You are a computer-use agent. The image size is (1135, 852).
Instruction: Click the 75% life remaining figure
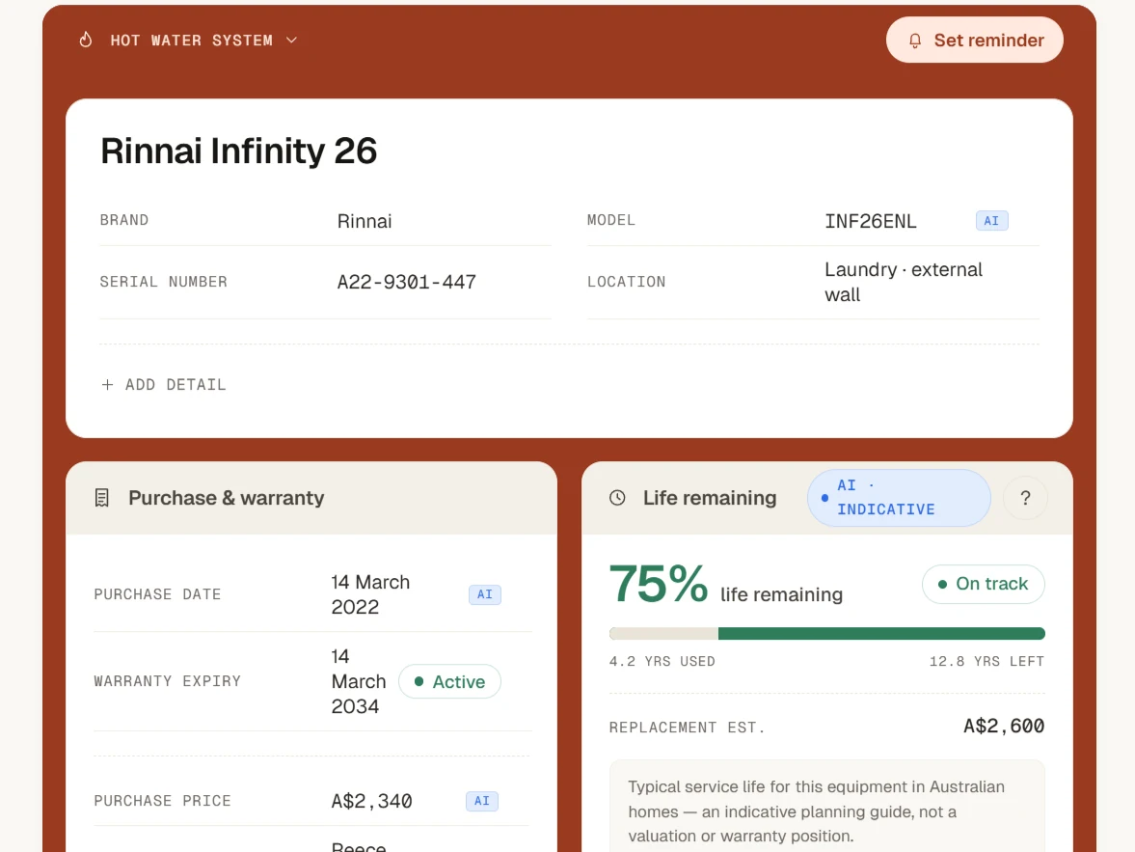(658, 584)
